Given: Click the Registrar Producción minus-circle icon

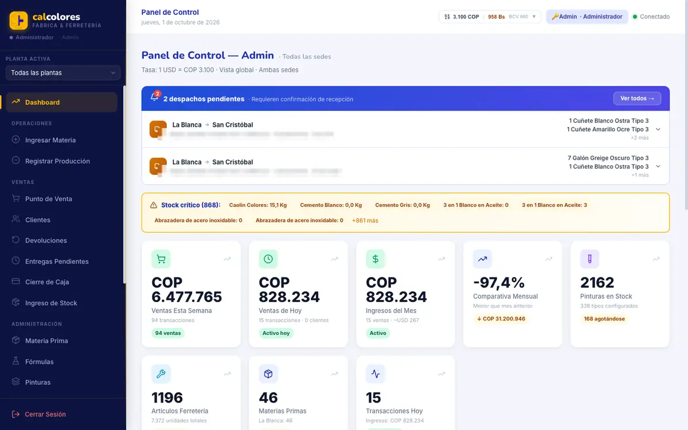Looking at the screenshot, I should pyautogui.click(x=15, y=161).
